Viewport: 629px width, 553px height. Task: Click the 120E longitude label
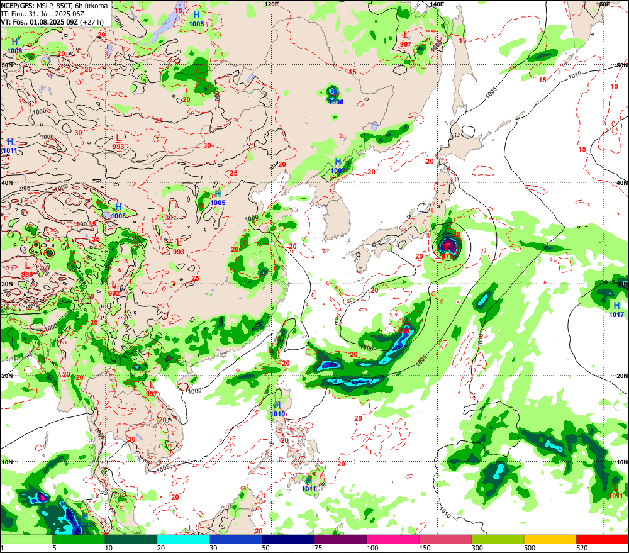(x=272, y=4)
